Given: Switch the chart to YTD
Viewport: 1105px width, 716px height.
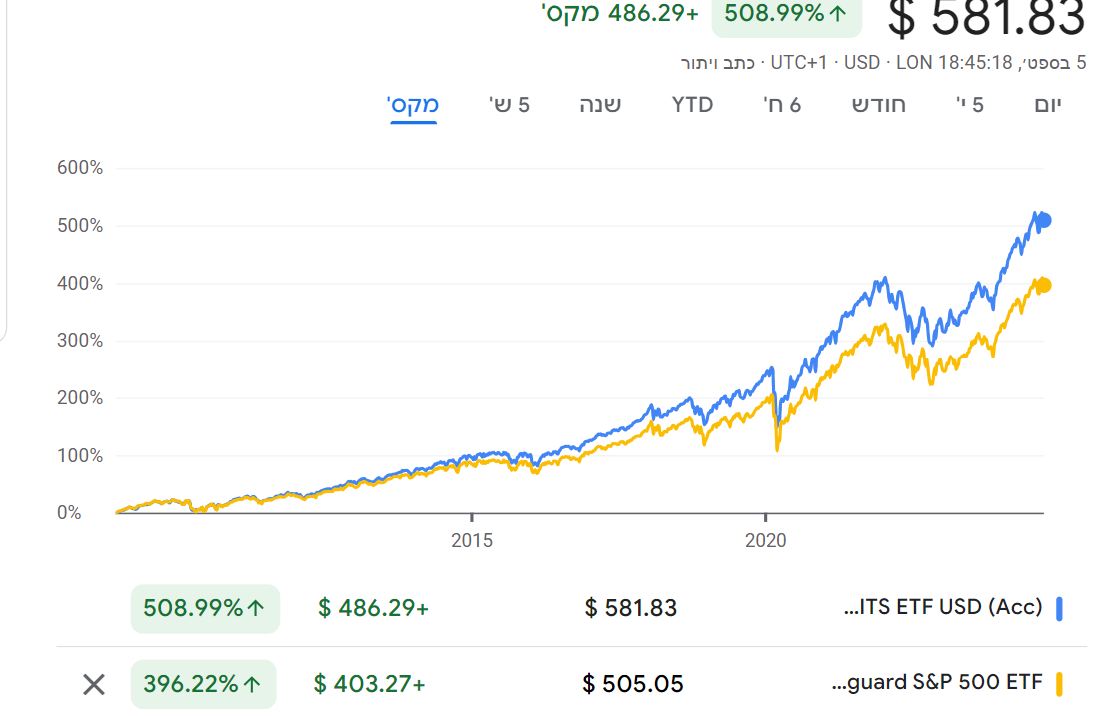Looking at the screenshot, I should [x=692, y=104].
